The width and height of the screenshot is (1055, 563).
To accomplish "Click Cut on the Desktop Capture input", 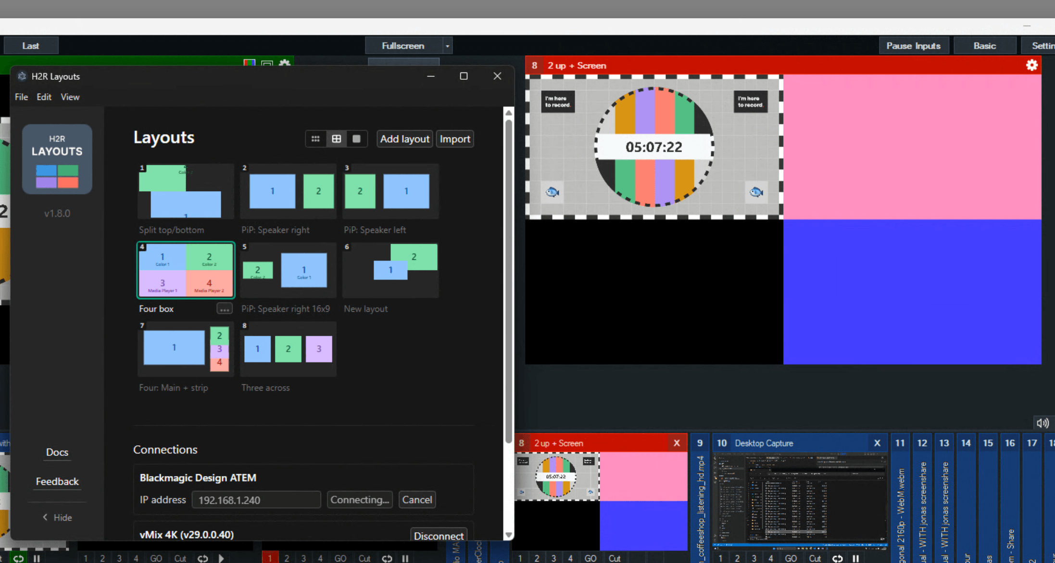I will pos(815,558).
